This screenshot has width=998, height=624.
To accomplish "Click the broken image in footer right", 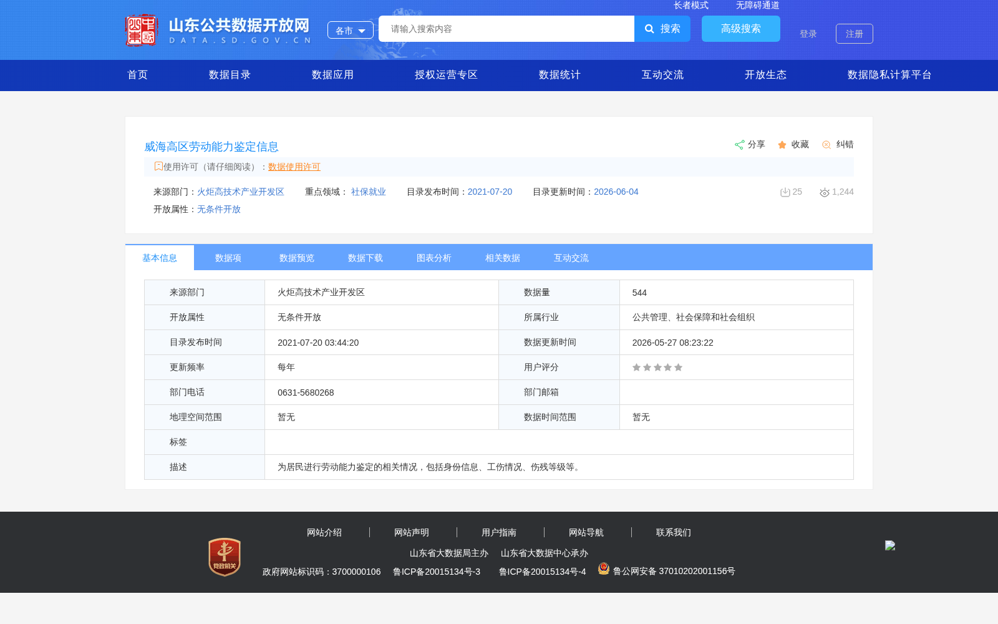I will tap(890, 545).
